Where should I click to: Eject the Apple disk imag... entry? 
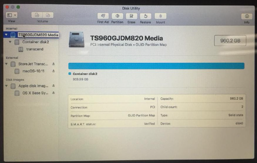[x=53, y=86]
